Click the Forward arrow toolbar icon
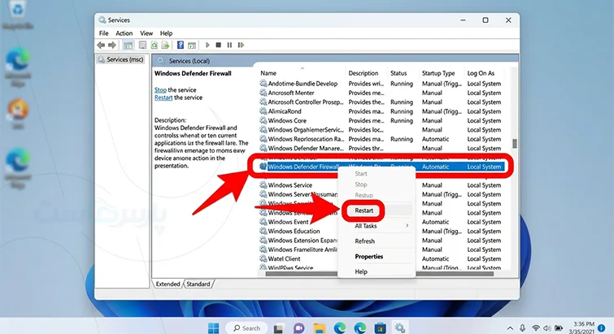 (112, 46)
